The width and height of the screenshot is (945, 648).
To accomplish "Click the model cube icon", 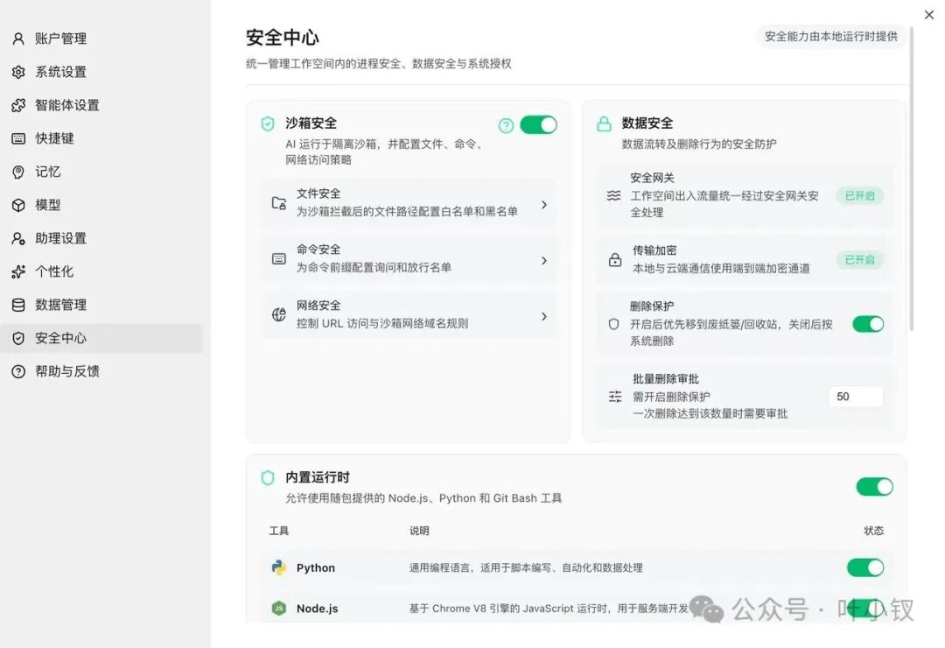I will click(x=18, y=205).
